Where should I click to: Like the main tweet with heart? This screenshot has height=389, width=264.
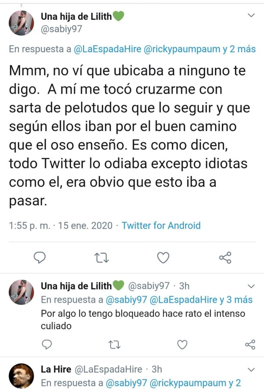(x=163, y=258)
